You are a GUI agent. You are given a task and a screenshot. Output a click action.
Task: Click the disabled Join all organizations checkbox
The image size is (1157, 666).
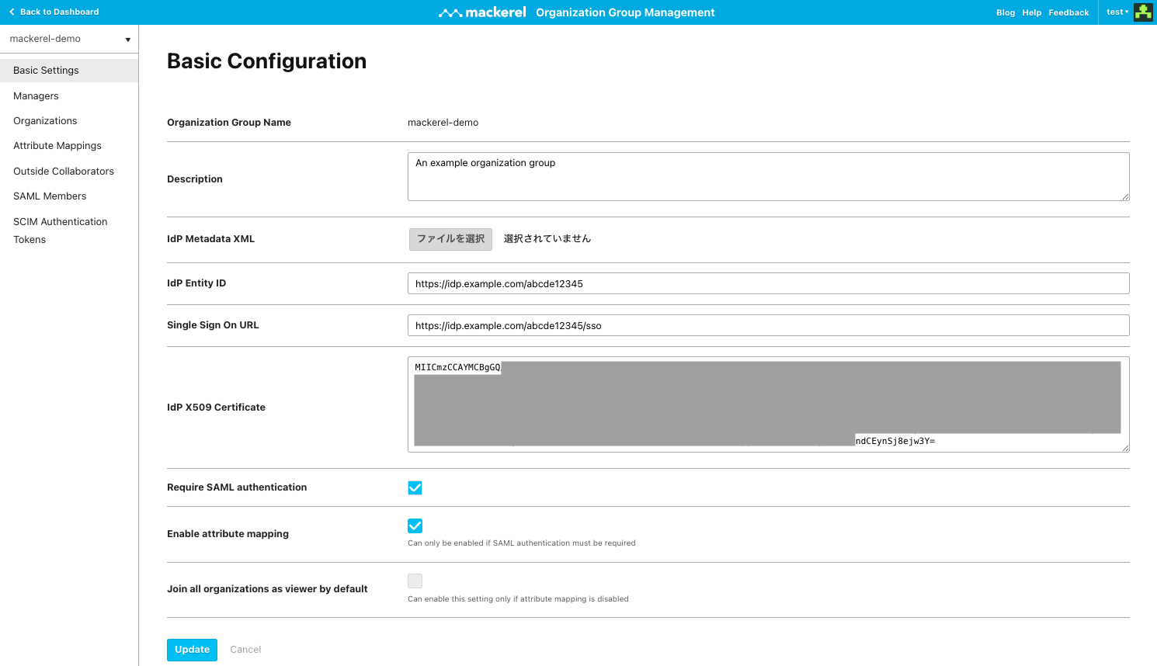415,581
